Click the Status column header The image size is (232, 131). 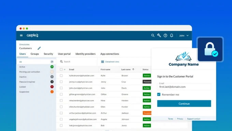145,69
